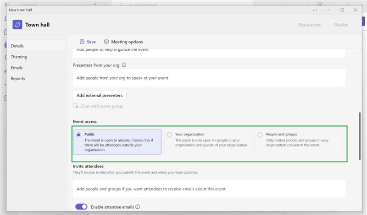The image size is (367, 215).
Task: Open the three-dot more options menu
Action: [315, 10]
